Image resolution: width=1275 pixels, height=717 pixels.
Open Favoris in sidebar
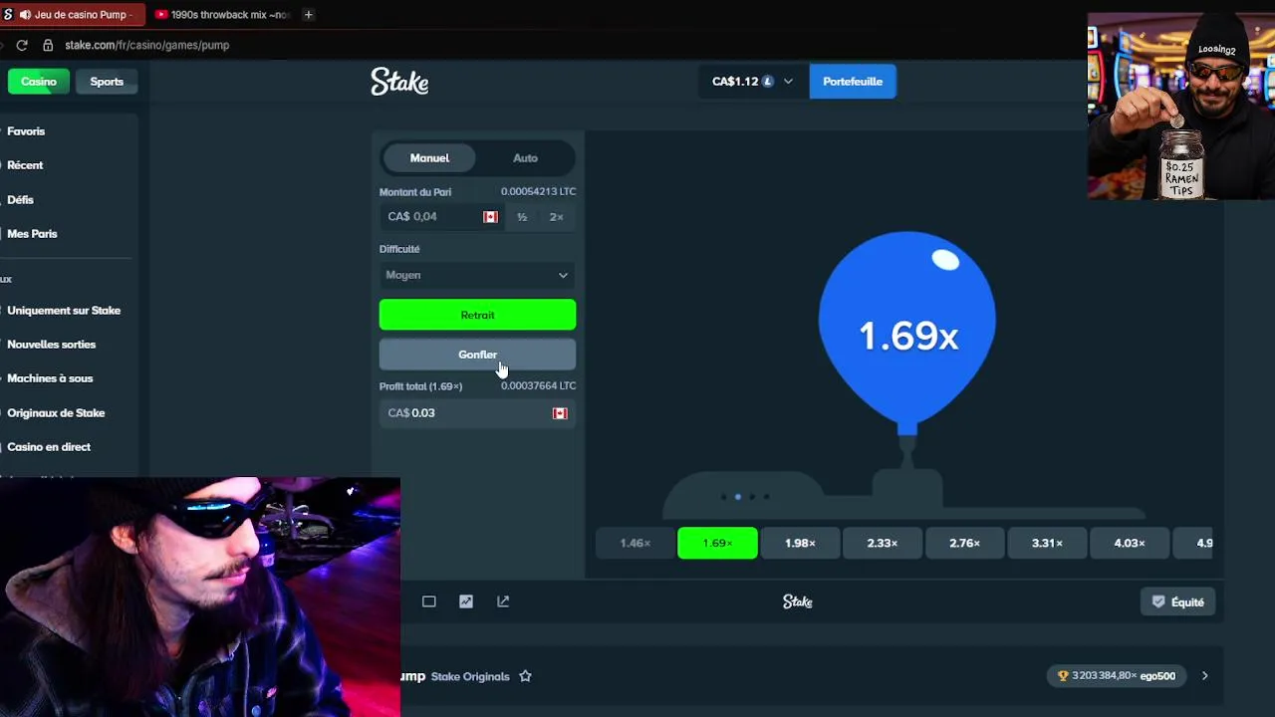[26, 131]
